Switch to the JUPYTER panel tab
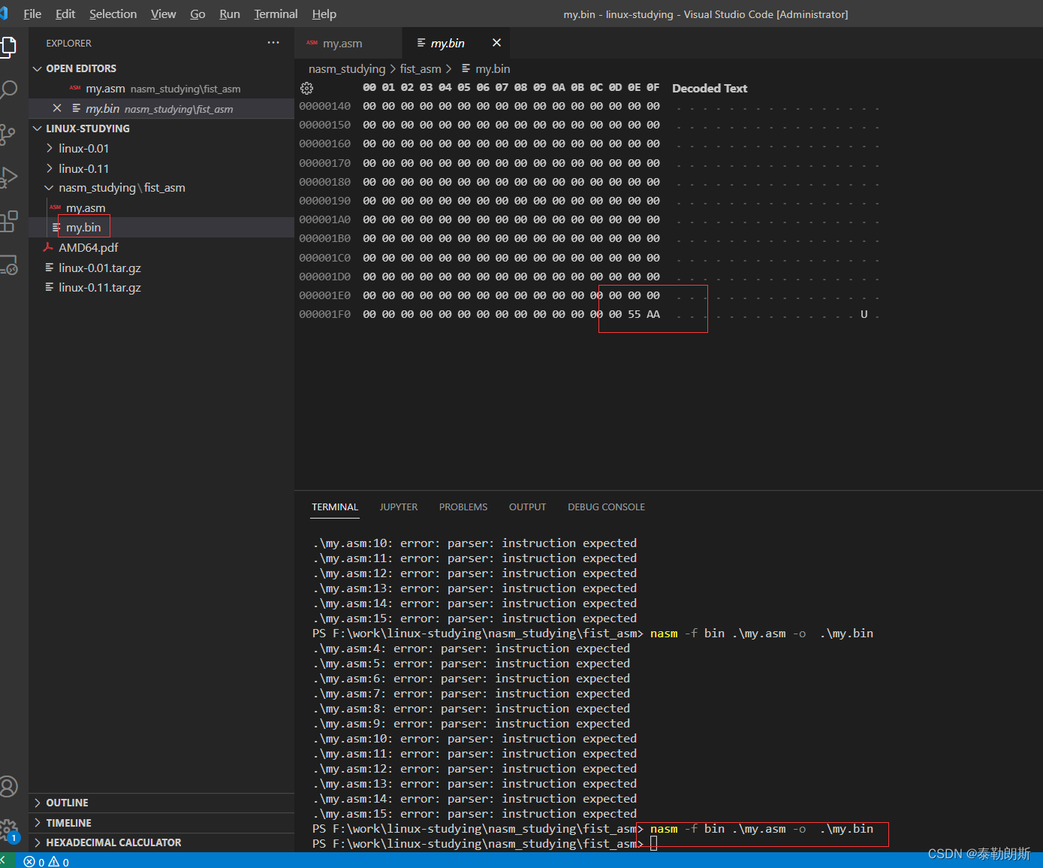This screenshot has height=868, width=1043. pos(398,507)
